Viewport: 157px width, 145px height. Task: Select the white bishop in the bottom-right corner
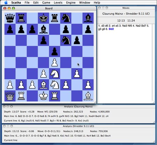88,96
